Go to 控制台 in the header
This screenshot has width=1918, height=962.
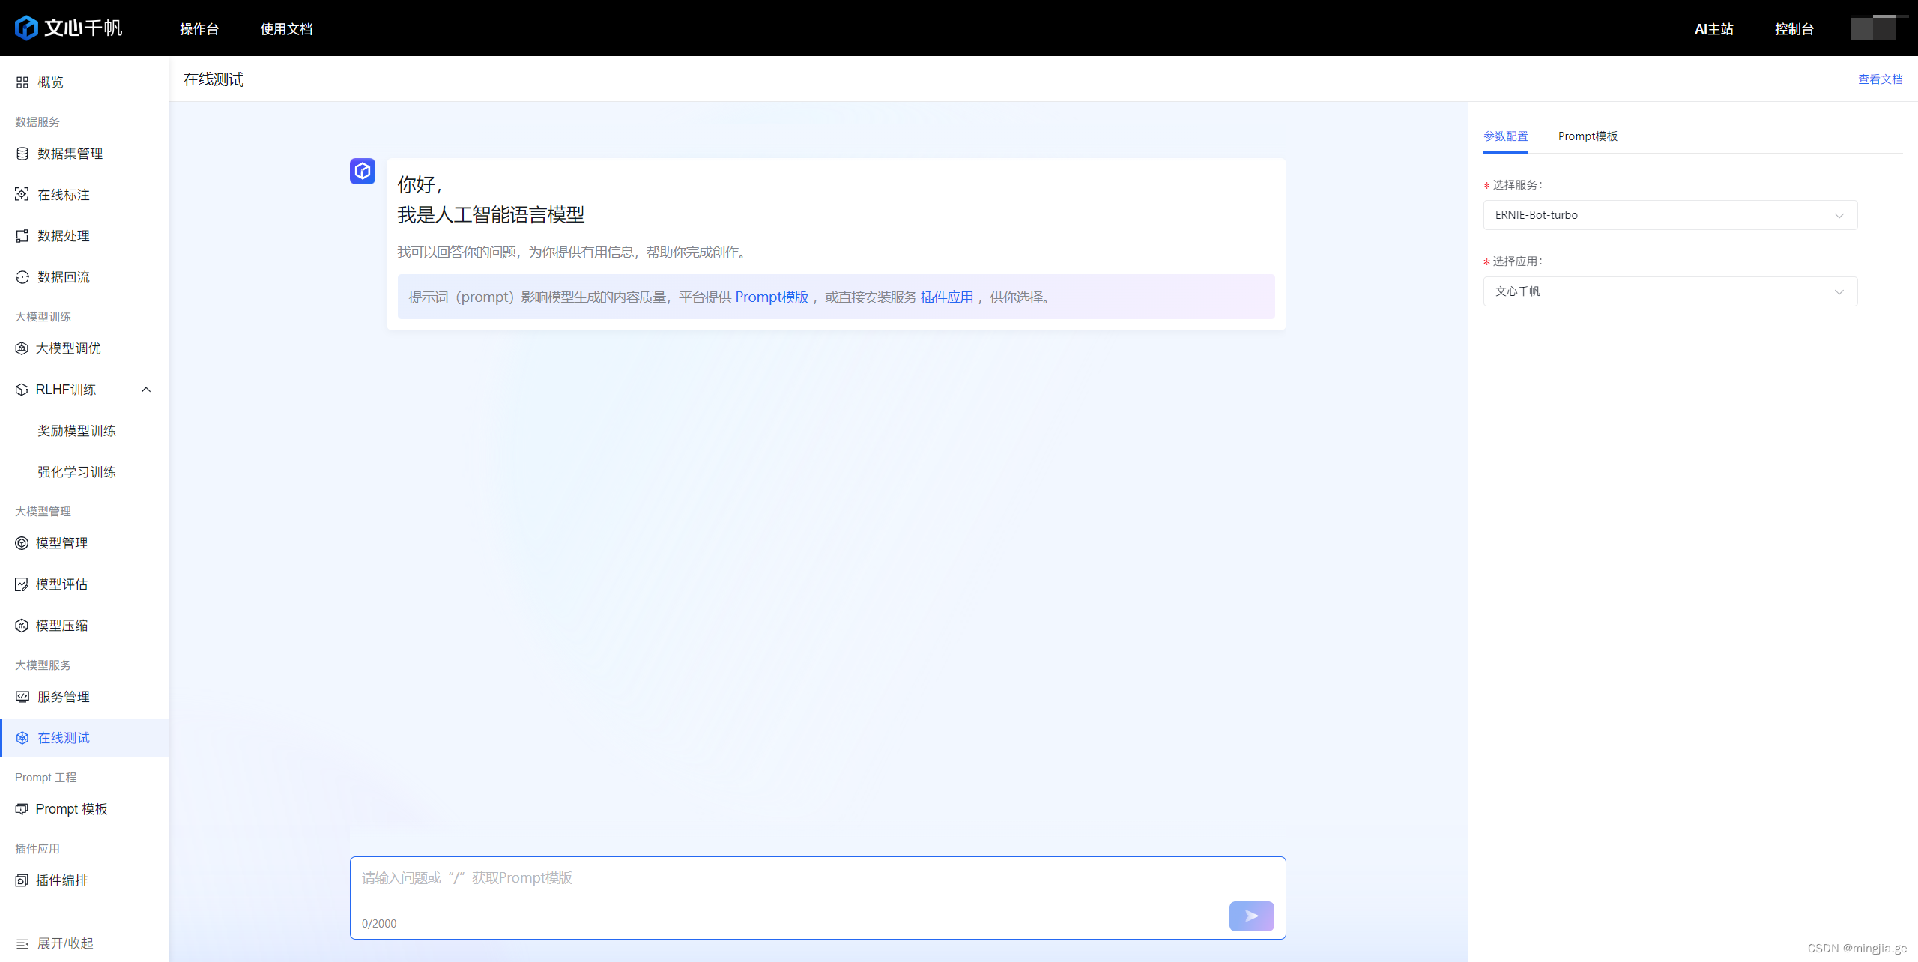[x=1794, y=29]
